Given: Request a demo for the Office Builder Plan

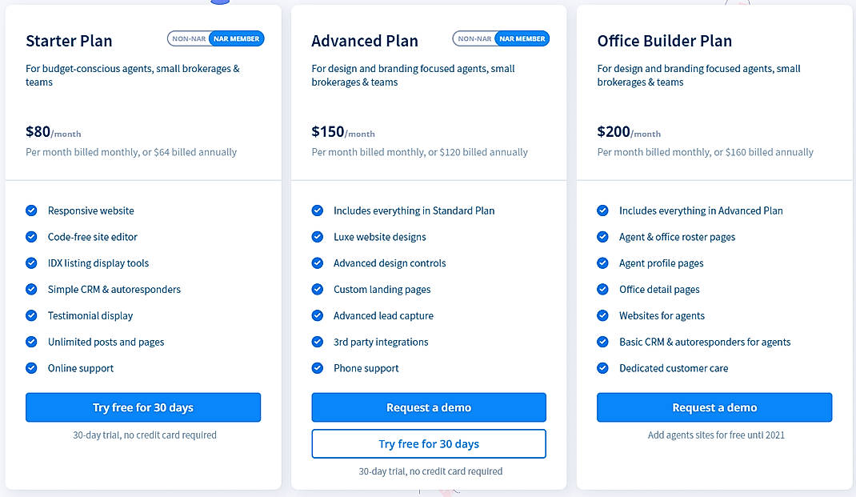Looking at the screenshot, I should [x=714, y=407].
